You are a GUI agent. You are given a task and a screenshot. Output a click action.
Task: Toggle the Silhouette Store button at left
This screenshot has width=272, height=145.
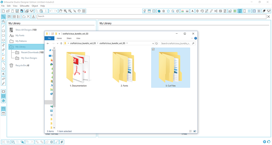[3, 101]
